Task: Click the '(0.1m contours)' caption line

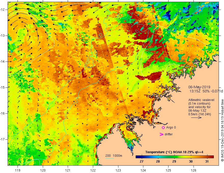Action: 199,104
